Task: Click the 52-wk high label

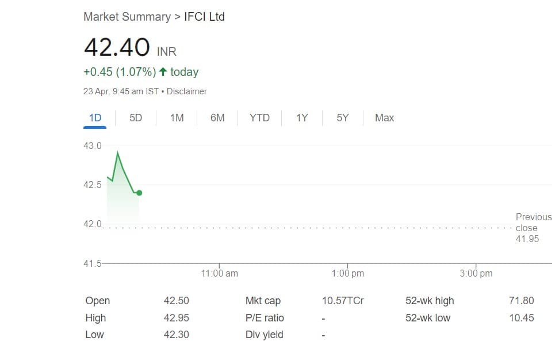Action: pos(429,301)
